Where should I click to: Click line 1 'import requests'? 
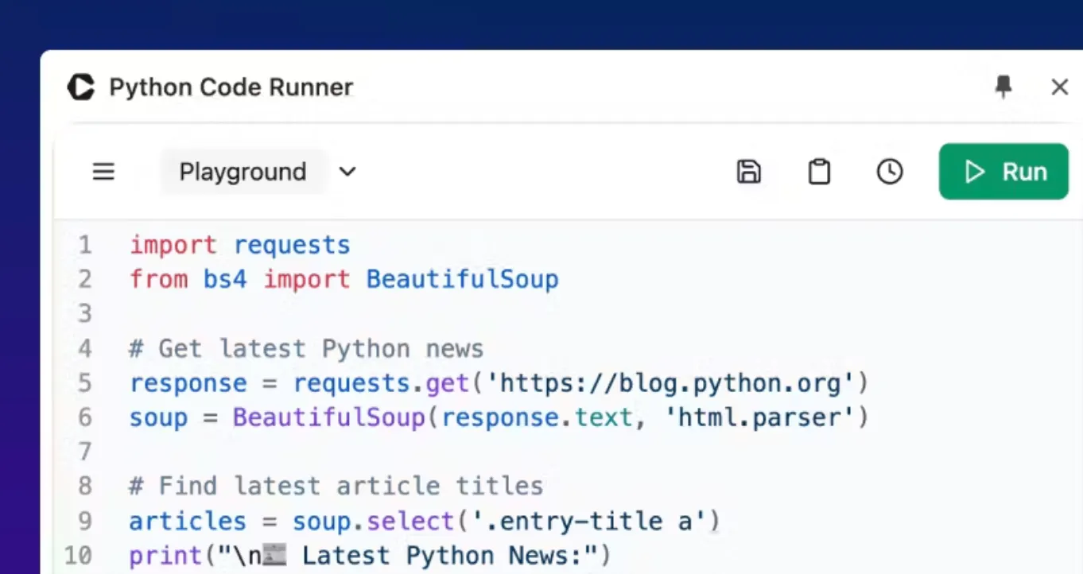point(239,245)
